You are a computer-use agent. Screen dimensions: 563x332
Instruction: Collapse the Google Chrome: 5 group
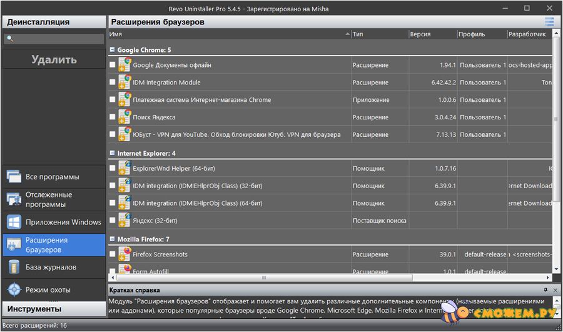click(x=112, y=49)
